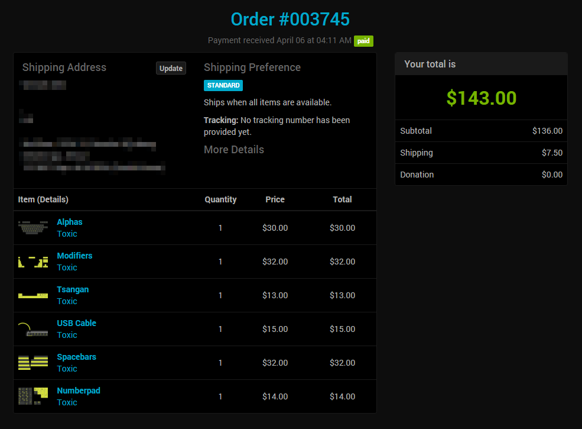The image size is (582, 429).
Task: Open the Alphas item link
Action: pyautogui.click(x=70, y=222)
